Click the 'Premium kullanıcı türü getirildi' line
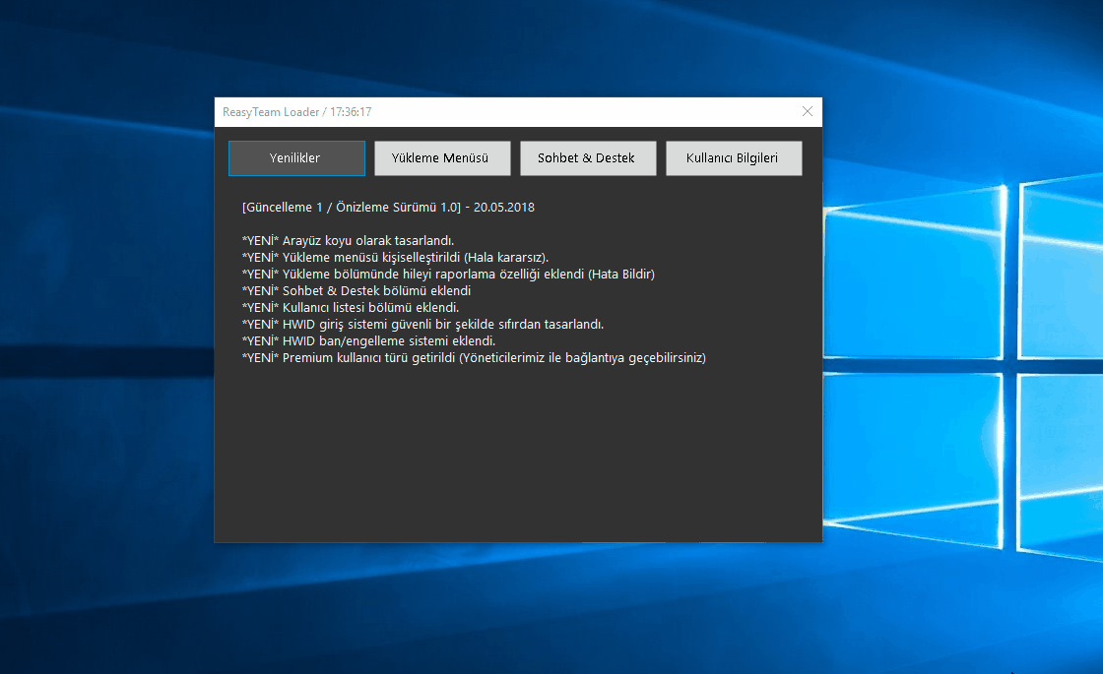 474,358
